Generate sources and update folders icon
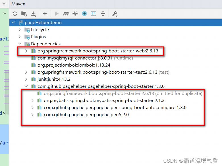The image size is (222, 166). tap(24, 14)
